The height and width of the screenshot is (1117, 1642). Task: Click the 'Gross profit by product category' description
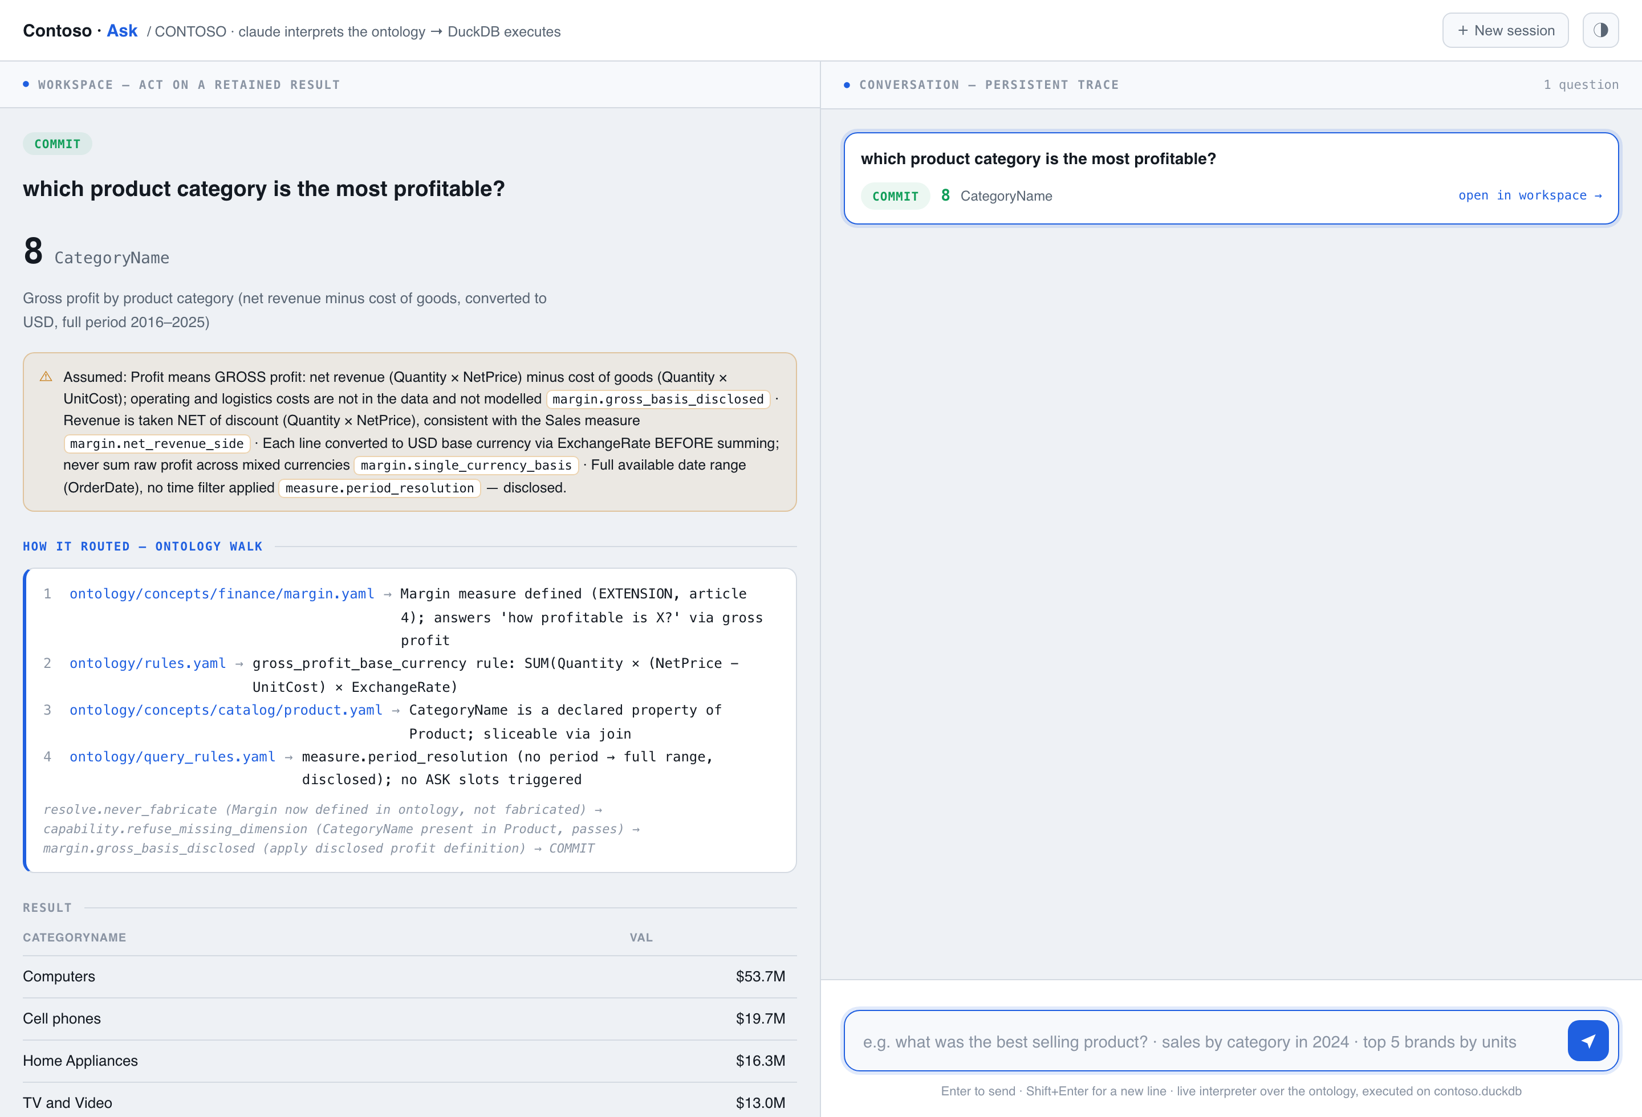click(284, 310)
